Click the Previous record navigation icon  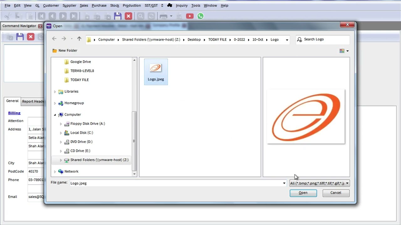click(x=52, y=16)
